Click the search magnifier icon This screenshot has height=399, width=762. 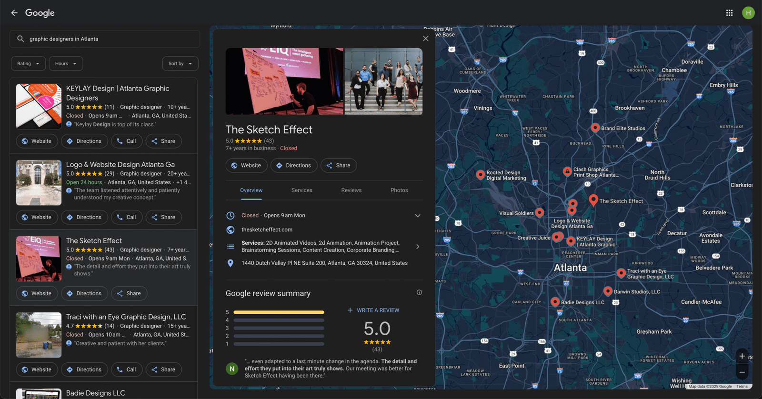pyautogui.click(x=20, y=39)
